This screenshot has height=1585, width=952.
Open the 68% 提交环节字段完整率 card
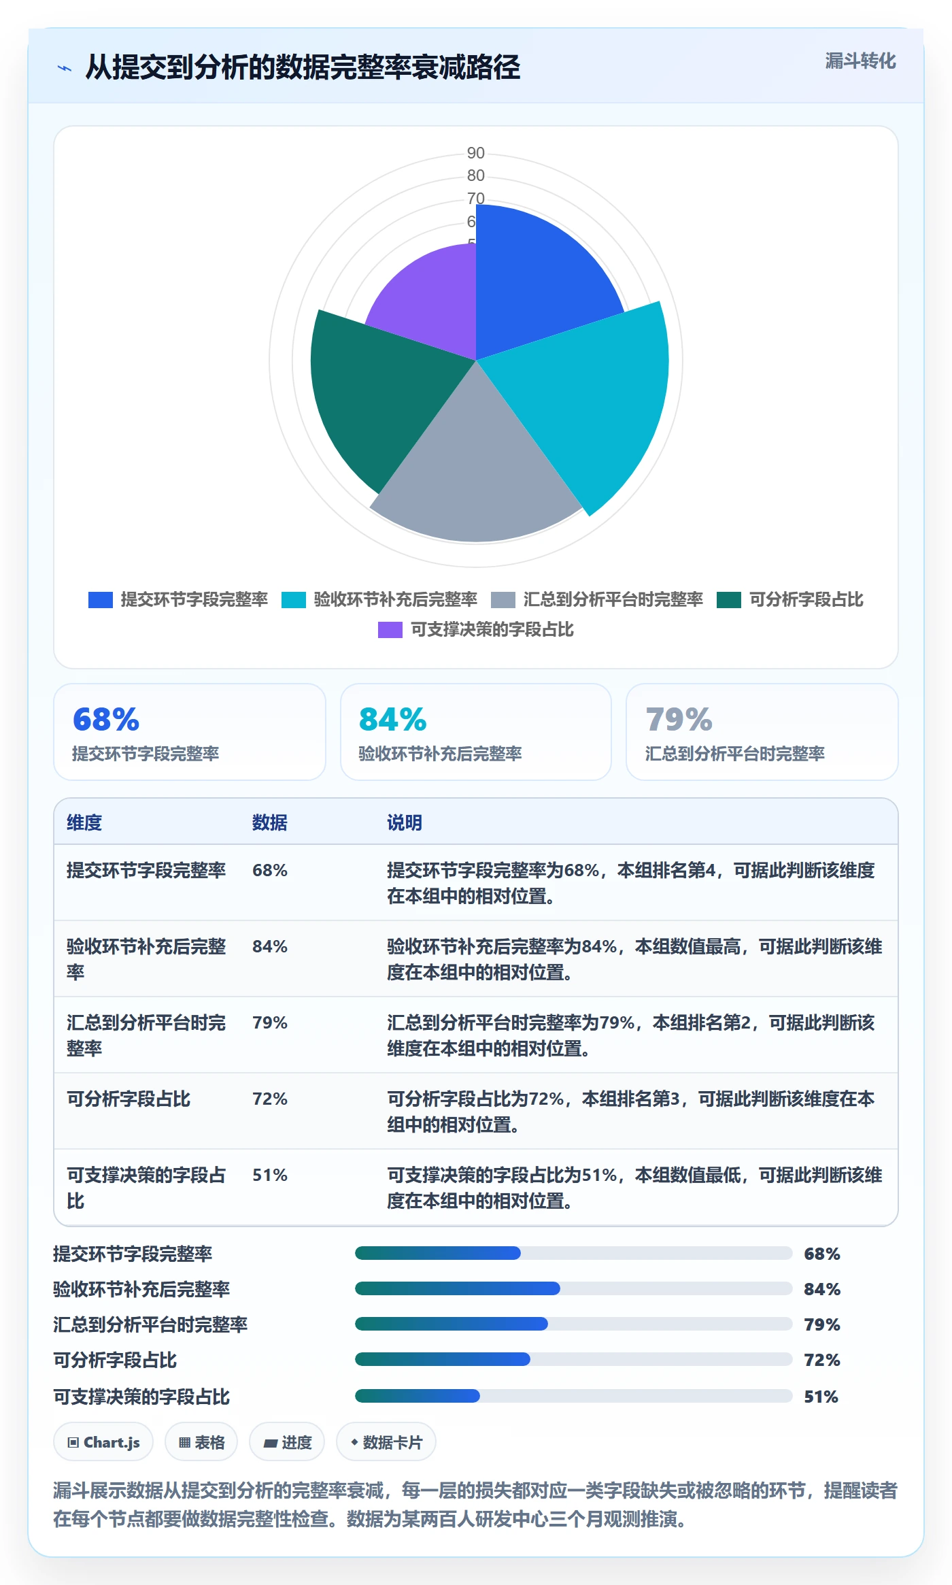pos(190,732)
